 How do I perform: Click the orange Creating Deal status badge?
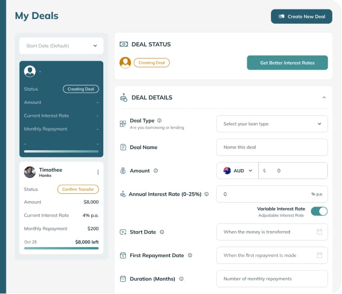click(x=152, y=63)
